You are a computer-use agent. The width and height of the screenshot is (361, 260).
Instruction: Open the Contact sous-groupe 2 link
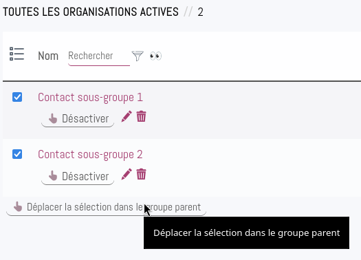click(x=90, y=155)
